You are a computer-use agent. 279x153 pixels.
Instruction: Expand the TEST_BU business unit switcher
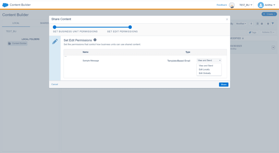[246, 5]
